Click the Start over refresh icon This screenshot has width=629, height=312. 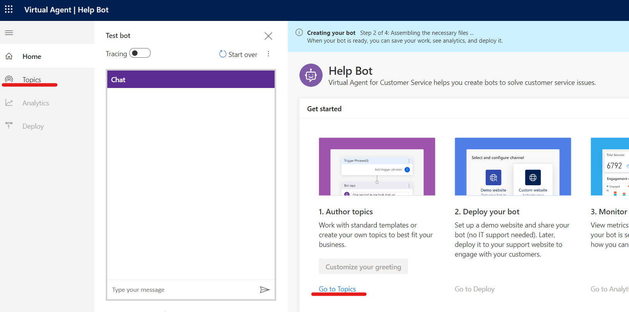(x=223, y=54)
